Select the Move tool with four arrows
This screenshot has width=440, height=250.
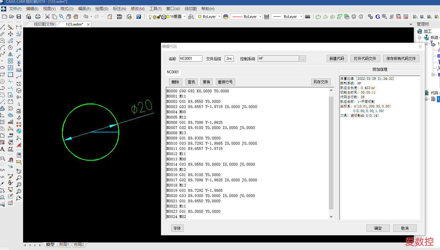click(x=10, y=34)
